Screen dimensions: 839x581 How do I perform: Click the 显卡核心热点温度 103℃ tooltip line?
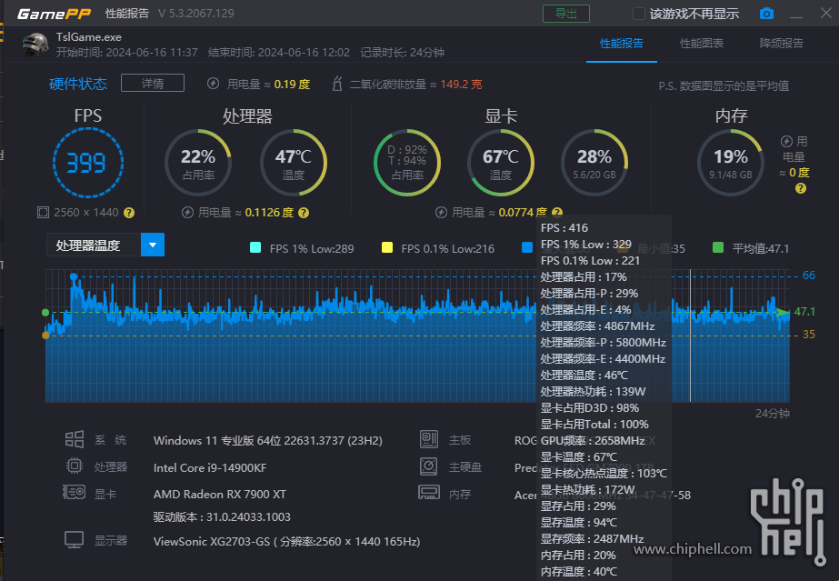(604, 474)
